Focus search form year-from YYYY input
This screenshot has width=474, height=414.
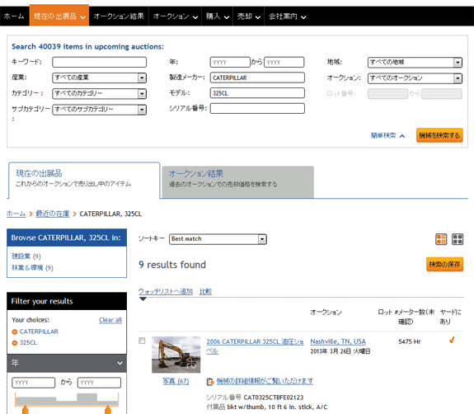click(x=230, y=63)
